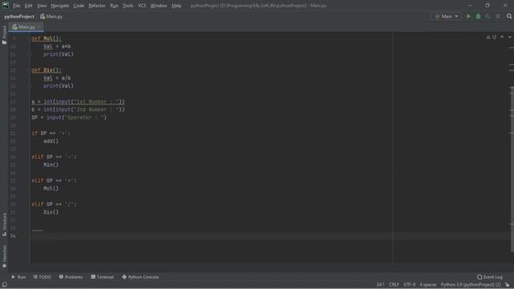Viewport: 514px width, 289px height.
Task: Minimize the PyCharm window
Action: click(470, 6)
